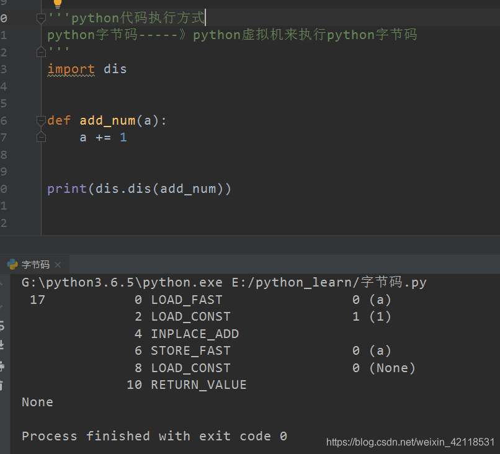This screenshot has width=500, height=454.
Task: Click the '(1)' constant on the LOAD_CONST row
Action: [380, 317]
